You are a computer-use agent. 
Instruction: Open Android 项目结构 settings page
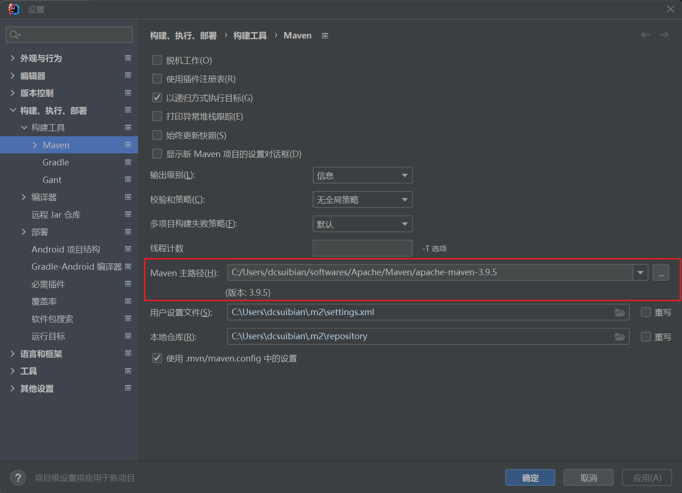(66, 249)
